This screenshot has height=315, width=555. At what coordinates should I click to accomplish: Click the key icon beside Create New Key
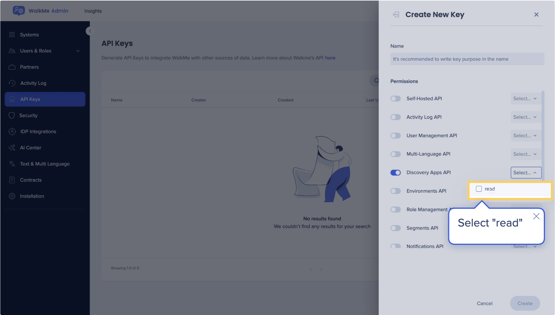[x=396, y=15]
